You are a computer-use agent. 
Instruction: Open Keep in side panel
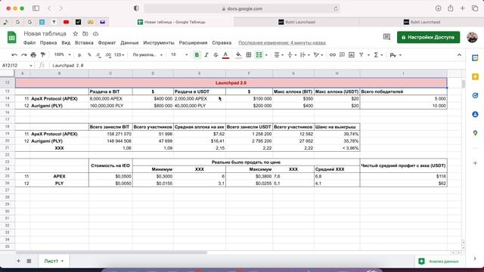[475, 76]
